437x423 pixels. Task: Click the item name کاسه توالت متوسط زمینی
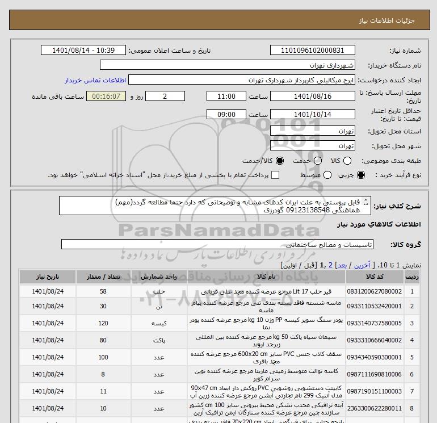pyautogui.click(x=266, y=374)
